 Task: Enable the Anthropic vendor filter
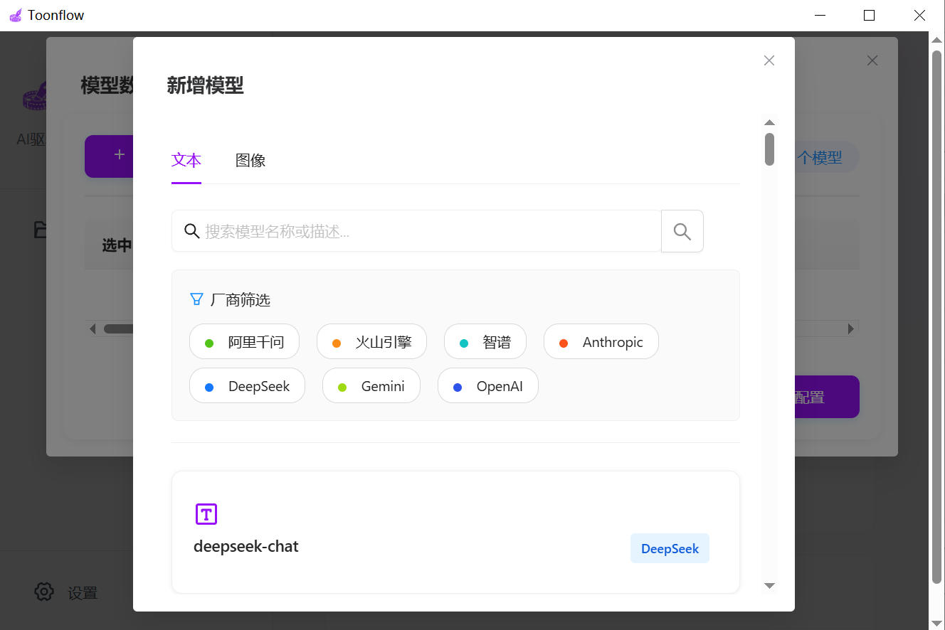(601, 342)
